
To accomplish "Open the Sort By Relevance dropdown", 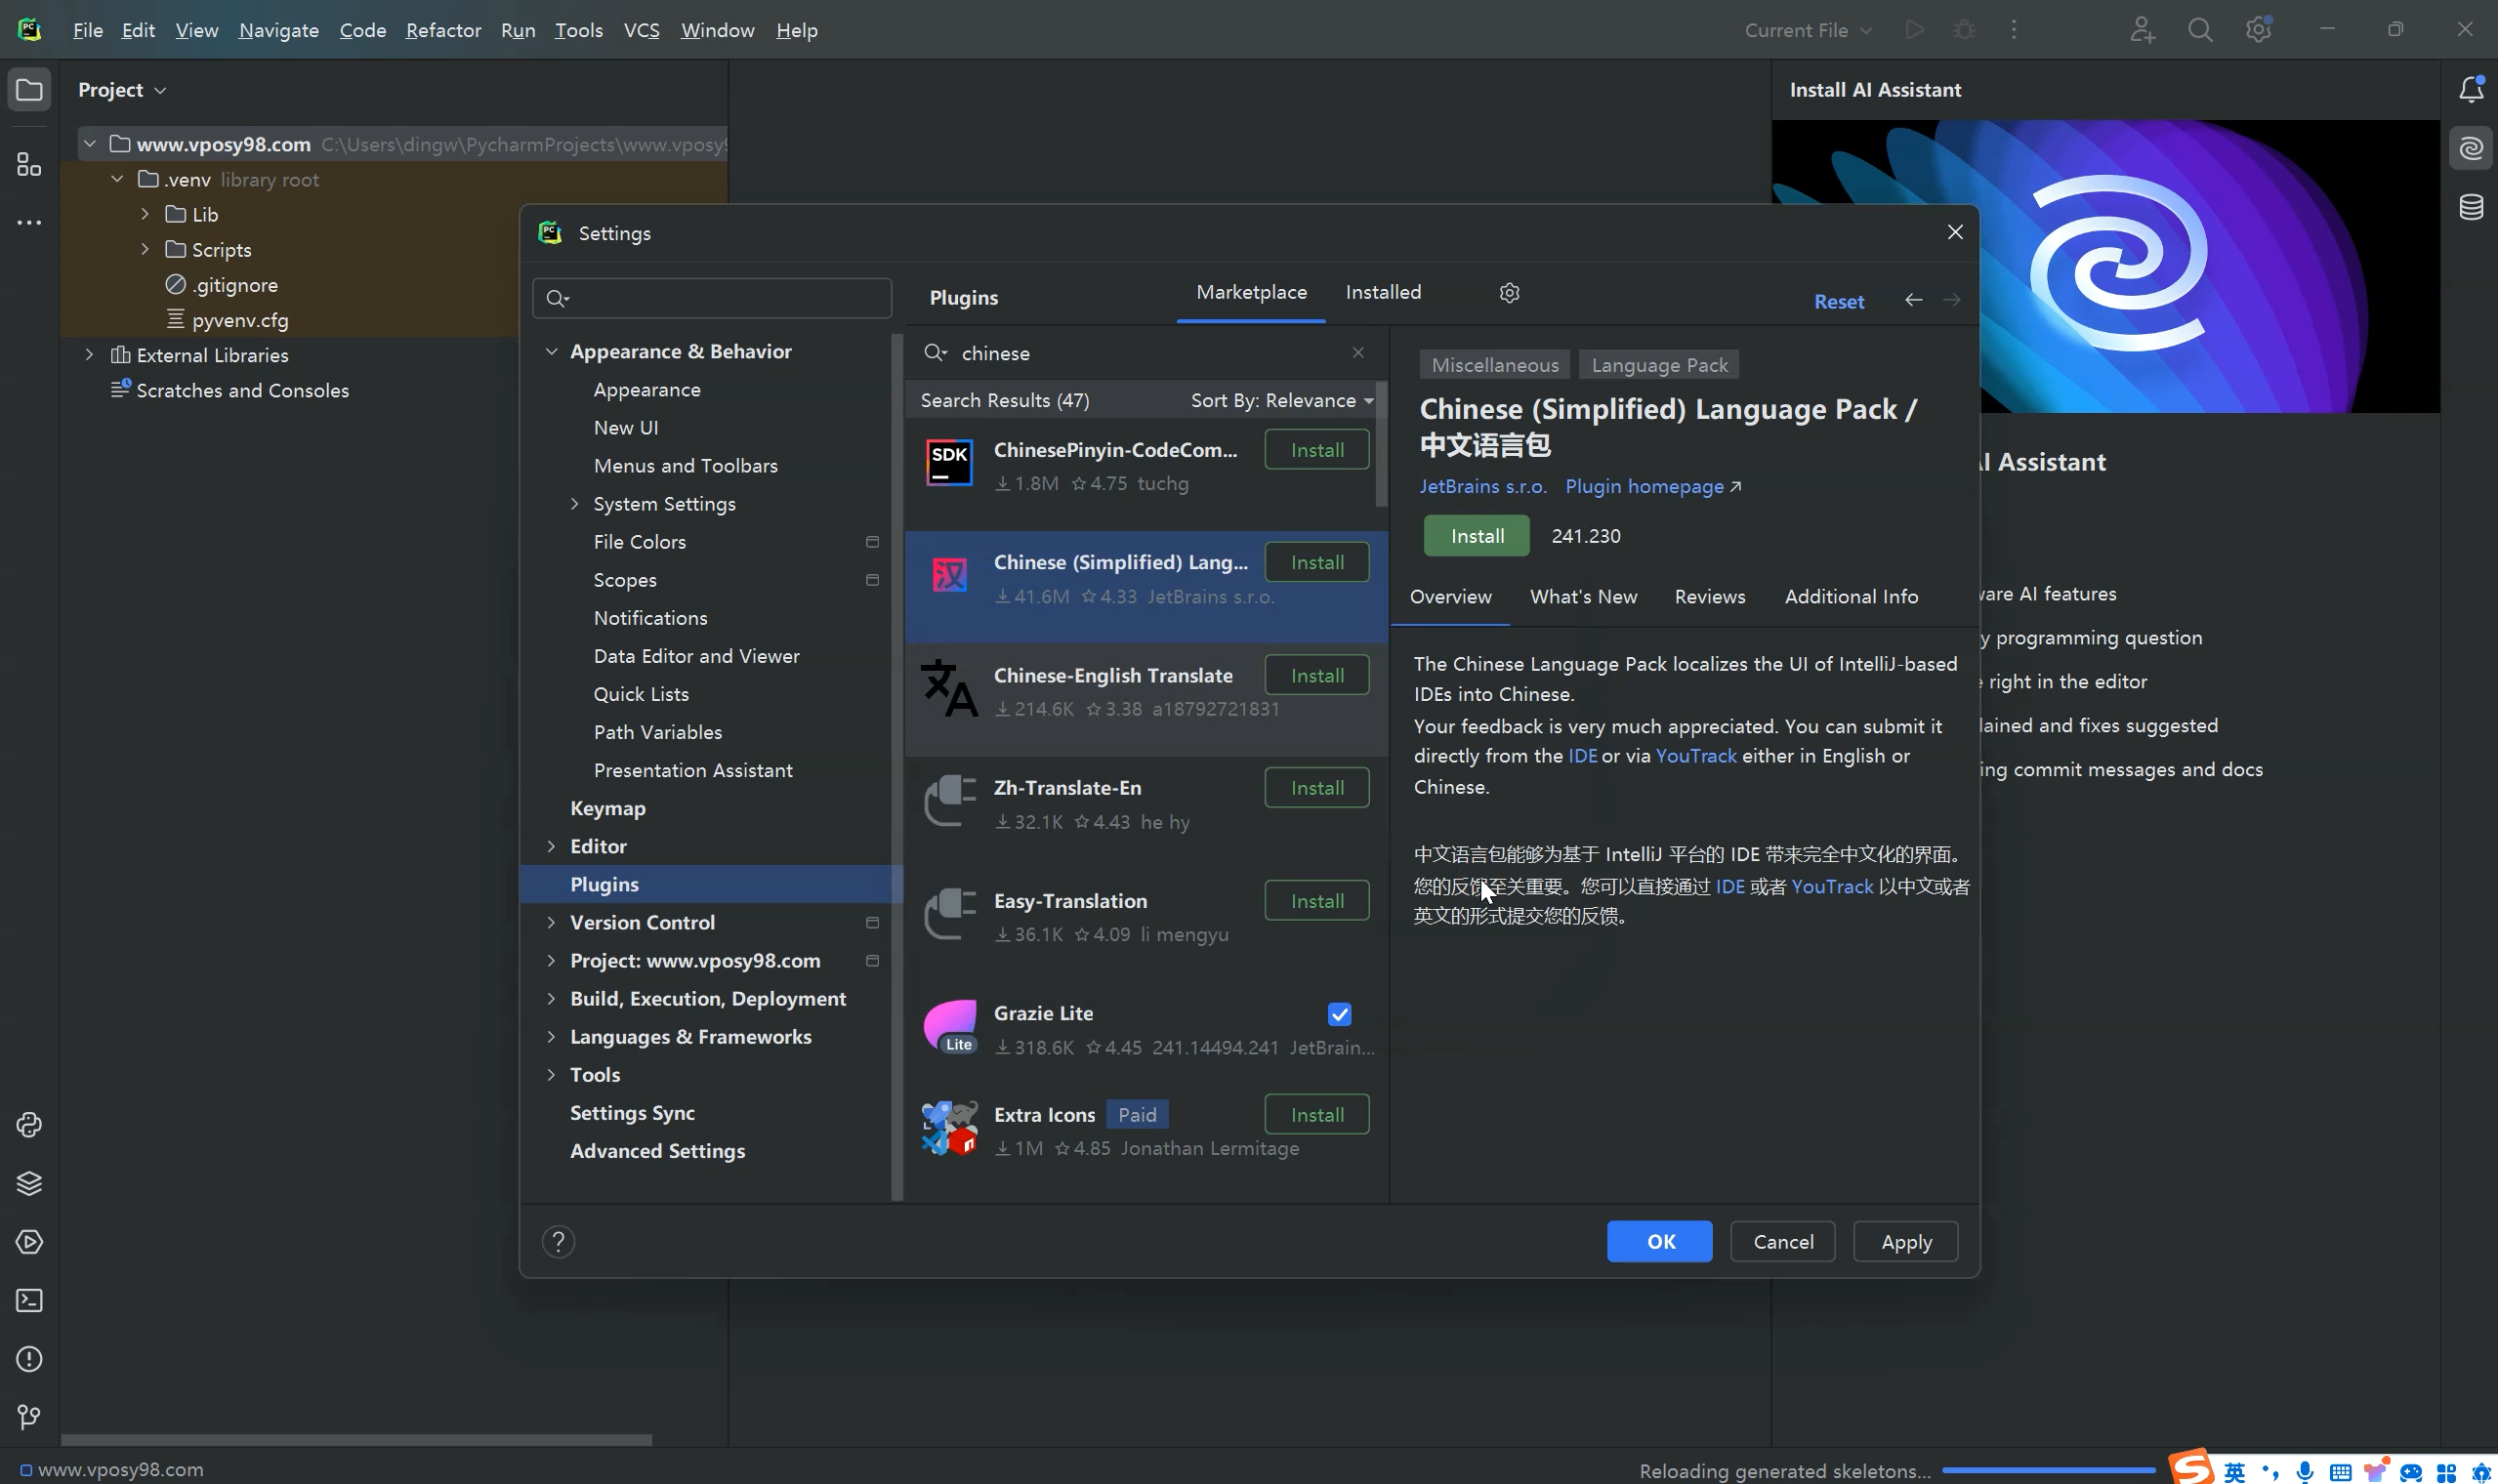I will 1281,400.
